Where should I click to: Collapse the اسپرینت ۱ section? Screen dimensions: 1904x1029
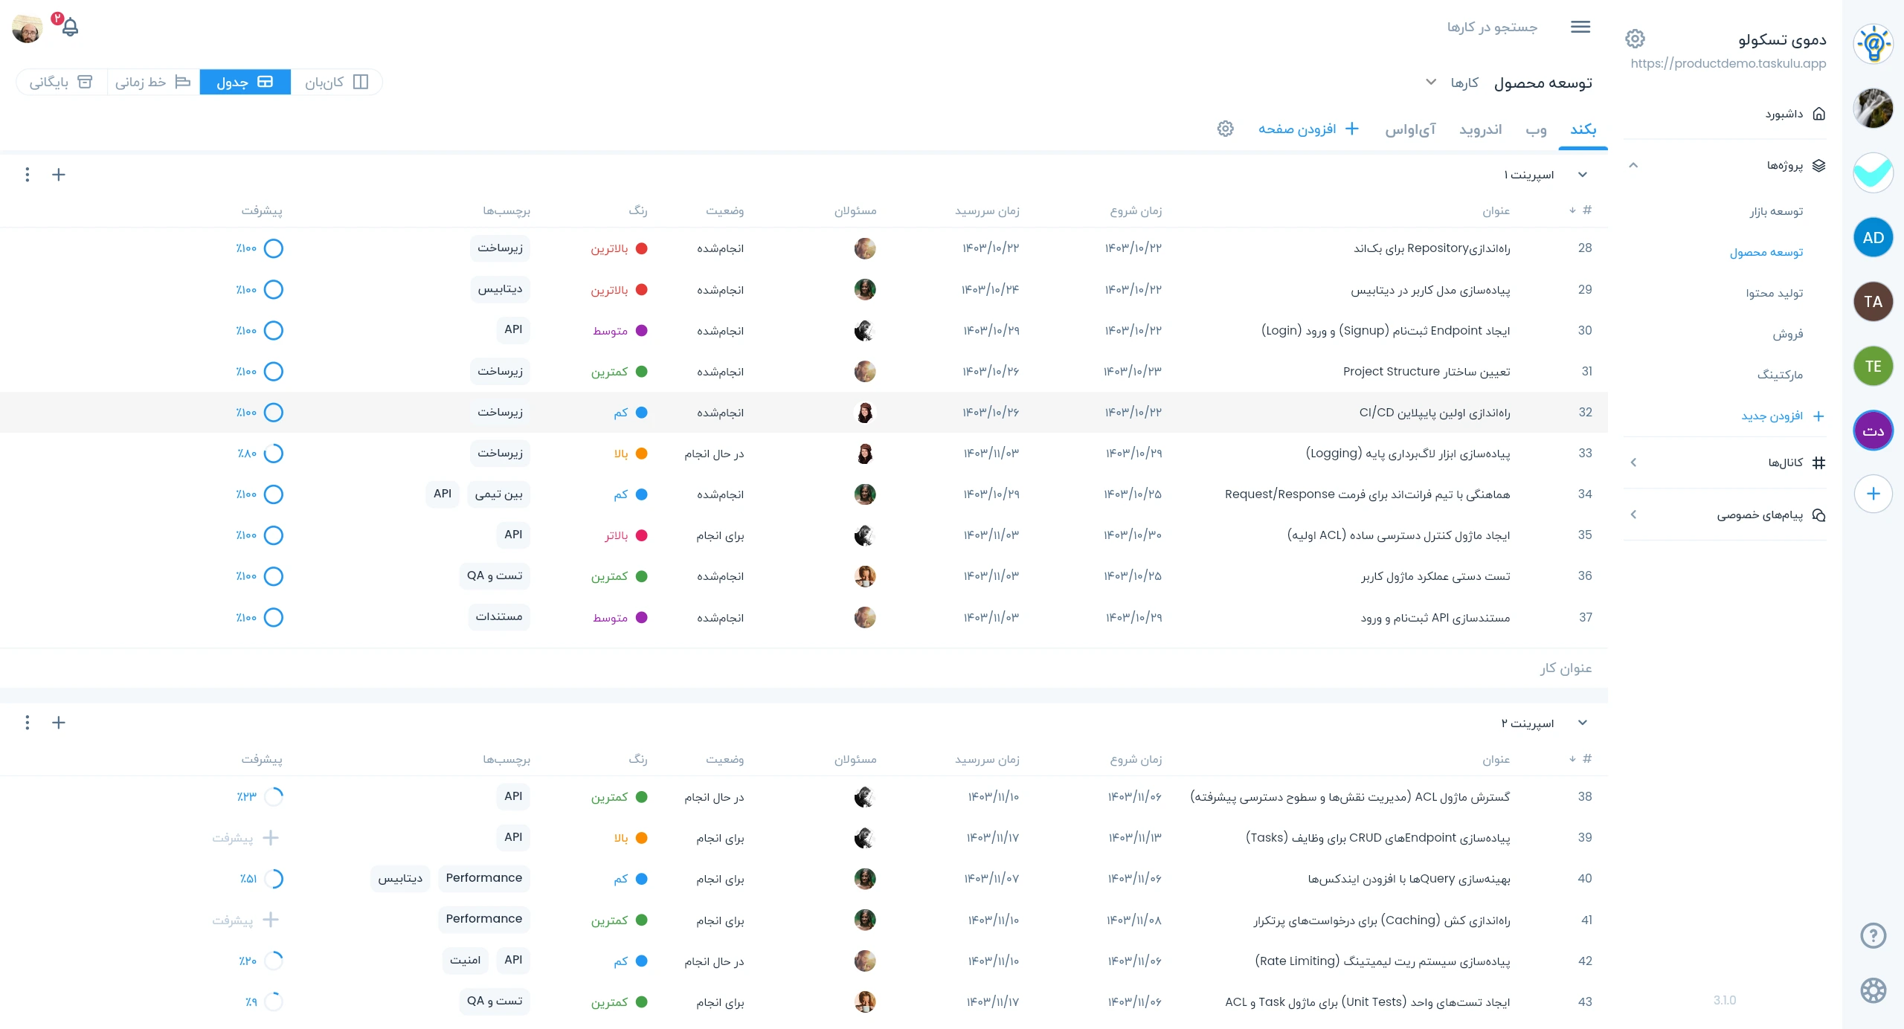pyautogui.click(x=1583, y=175)
